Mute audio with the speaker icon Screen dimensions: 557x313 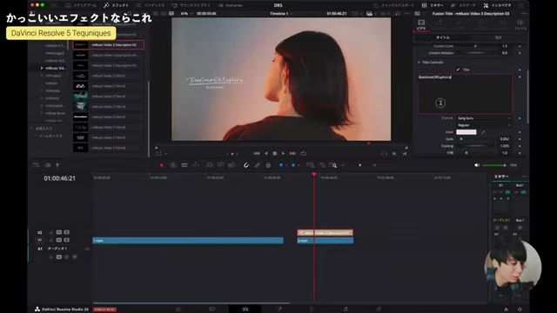(x=477, y=165)
